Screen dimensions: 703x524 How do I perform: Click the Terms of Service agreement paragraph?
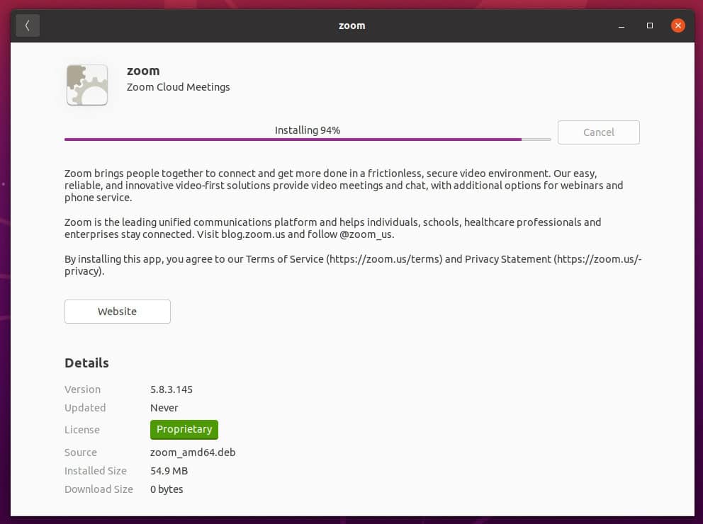point(353,265)
